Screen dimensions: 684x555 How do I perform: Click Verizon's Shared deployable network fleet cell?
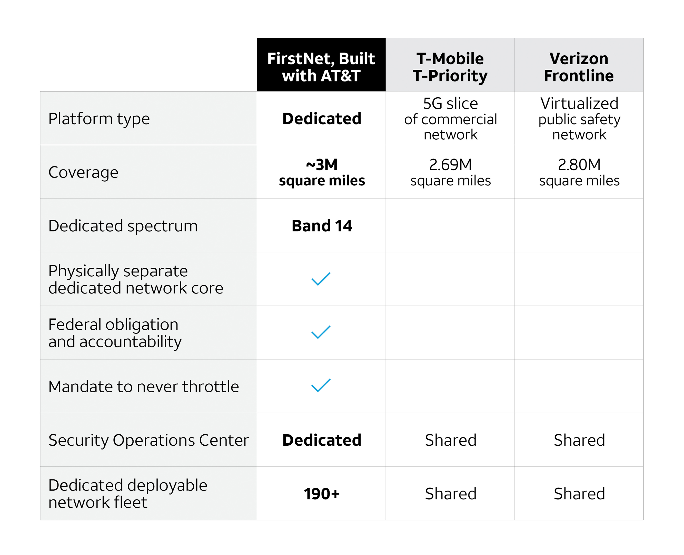tap(579, 494)
